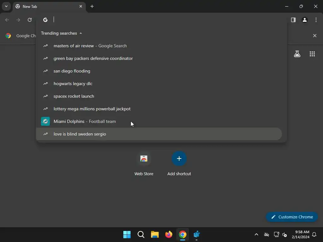Image resolution: width=323 pixels, height=242 pixels.
Task: Dismiss the Google Chrome infobar
Action: (x=315, y=36)
